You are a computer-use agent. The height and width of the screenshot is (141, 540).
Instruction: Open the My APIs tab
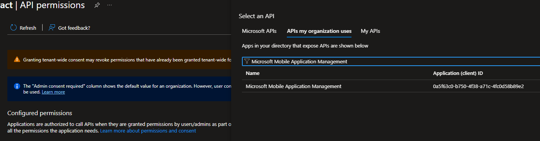pos(370,31)
